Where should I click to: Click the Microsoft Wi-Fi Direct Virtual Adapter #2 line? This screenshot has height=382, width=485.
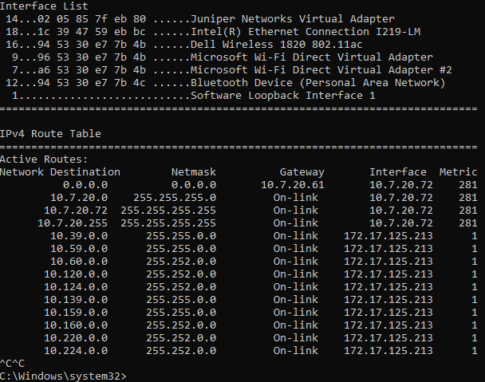pos(232,70)
